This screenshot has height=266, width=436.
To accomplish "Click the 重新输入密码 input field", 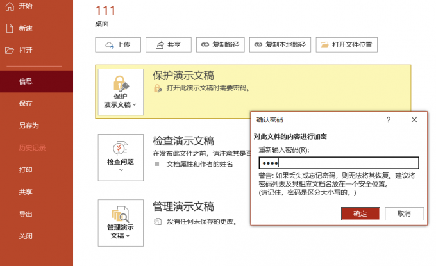I will tap(339, 163).
